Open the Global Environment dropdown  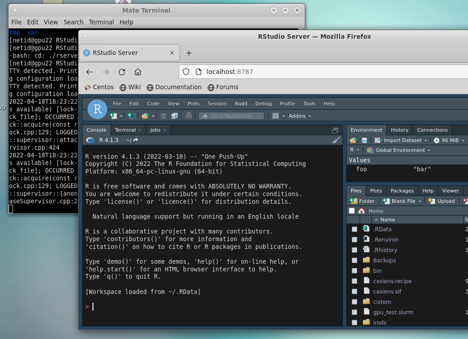pyautogui.click(x=398, y=150)
